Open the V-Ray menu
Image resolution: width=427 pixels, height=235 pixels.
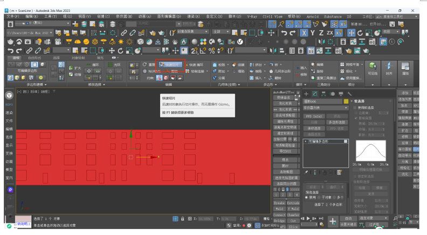click(252, 17)
